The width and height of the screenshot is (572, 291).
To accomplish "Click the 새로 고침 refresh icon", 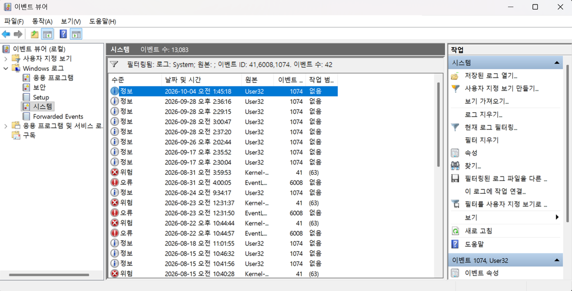I will tap(455, 231).
